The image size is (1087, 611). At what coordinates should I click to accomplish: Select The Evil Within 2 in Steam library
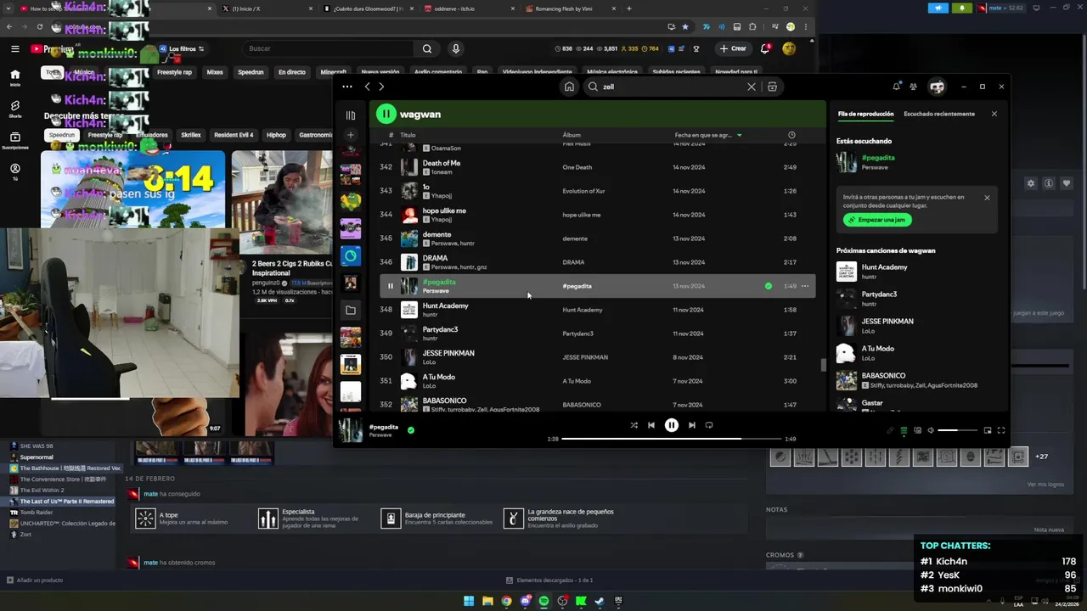coord(42,490)
